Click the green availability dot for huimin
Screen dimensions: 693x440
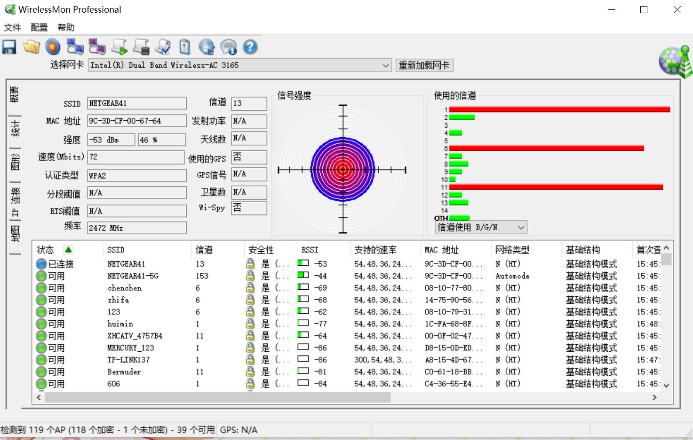point(41,323)
